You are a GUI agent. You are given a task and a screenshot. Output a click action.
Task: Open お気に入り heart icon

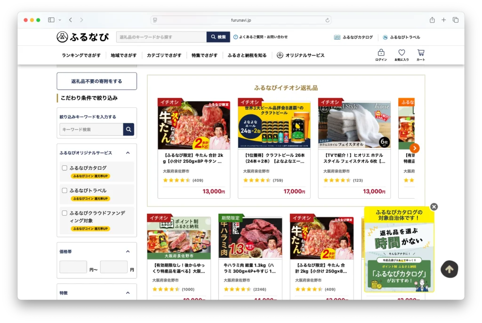coord(402,55)
